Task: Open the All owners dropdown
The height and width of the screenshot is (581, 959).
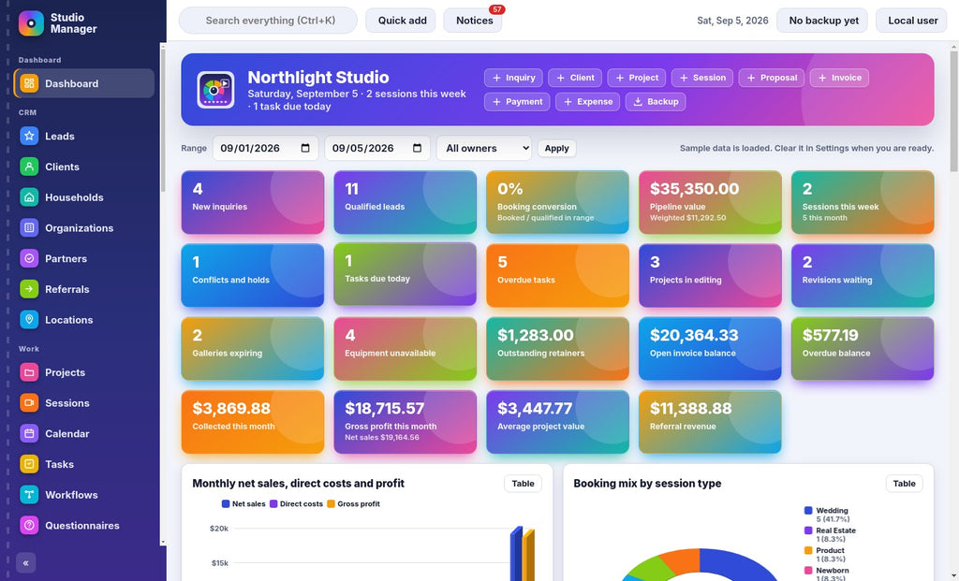Action: coord(484,148)
